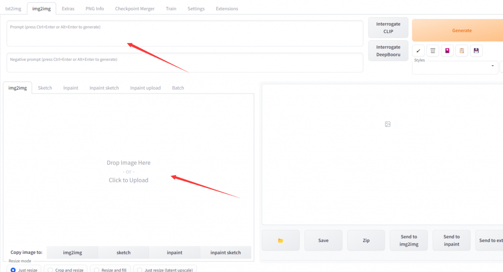This screenshot has height=272, width=503.
Task: Go to the Extras tab
Action: 68,9
